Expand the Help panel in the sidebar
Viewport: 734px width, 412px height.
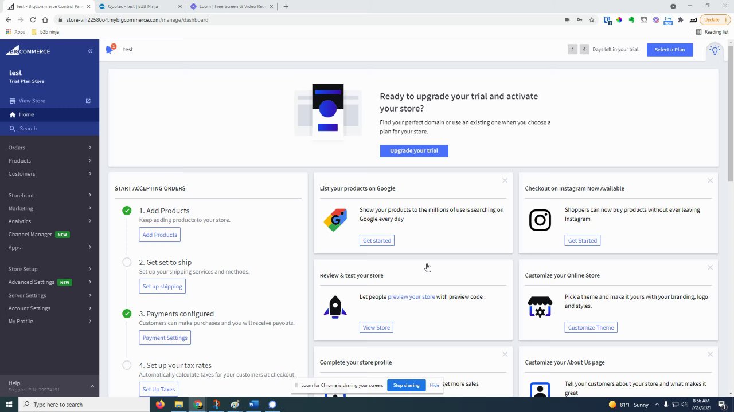tap(49, 386)
